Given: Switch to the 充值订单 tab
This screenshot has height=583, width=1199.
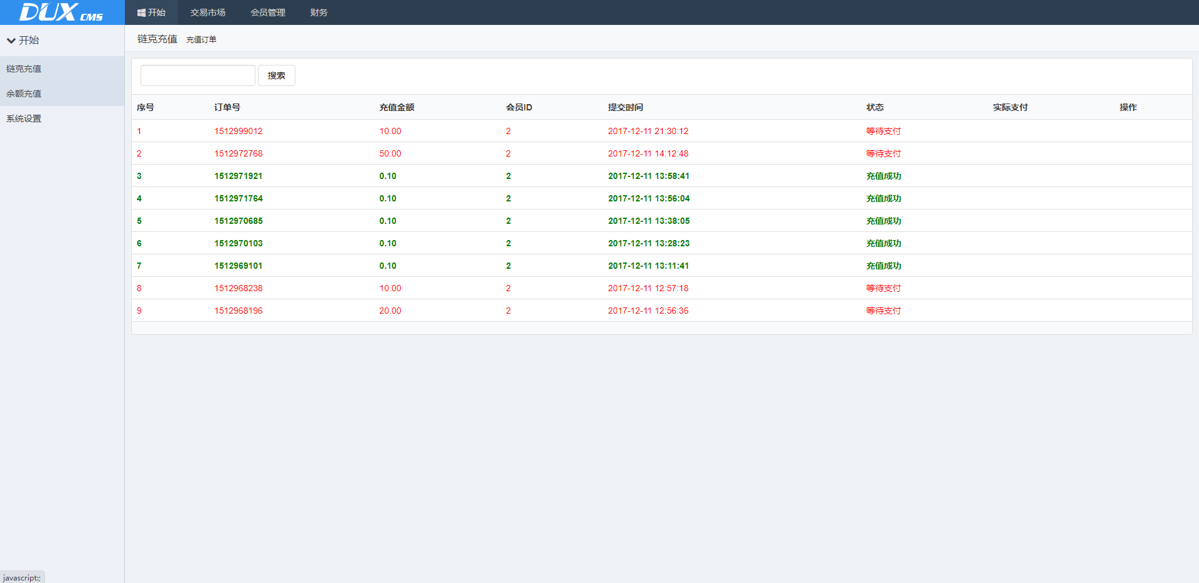Looking at the screenshot, I should pyautogui.click(x=201, y=40).
